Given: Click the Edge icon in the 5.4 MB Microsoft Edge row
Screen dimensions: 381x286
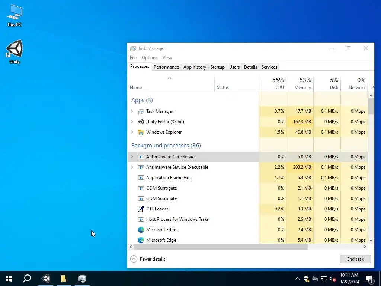Looking at the screenshot, I should click(141, 240).
